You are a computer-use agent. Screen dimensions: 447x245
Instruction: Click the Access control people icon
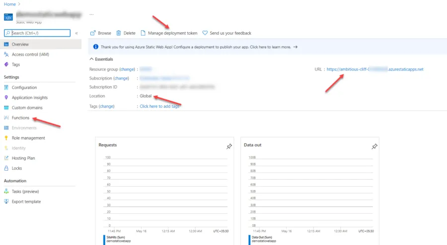[6, 54]
